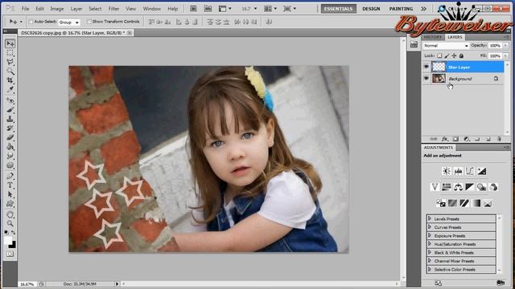Hide the Star Layer visibility eye

tap(426, 67)
